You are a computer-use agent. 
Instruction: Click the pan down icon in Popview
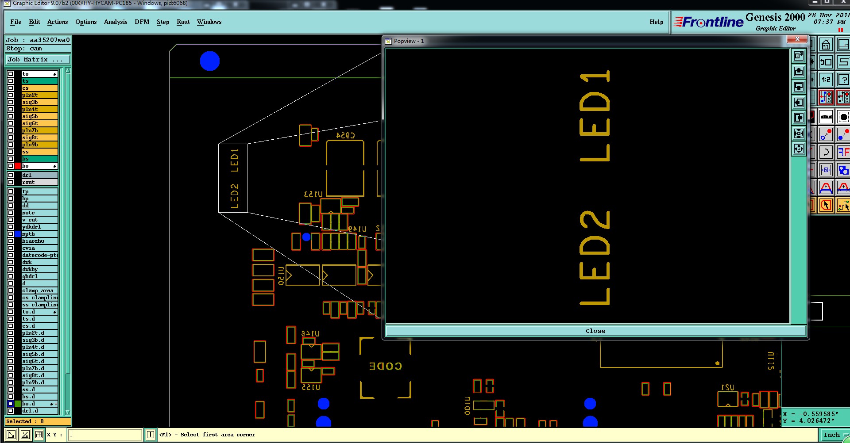(799, 87)
